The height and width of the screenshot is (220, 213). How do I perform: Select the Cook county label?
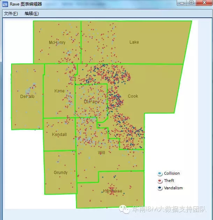point(133,96)
